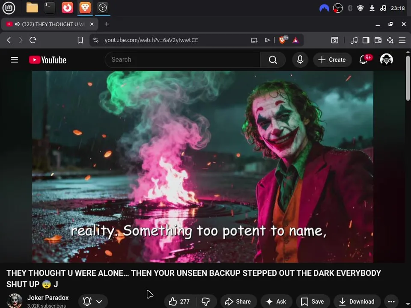The width and height of the screenshot is (411, 308).
Task: Open the Joker Paradox channel avatar
Action: pos(15,301)
